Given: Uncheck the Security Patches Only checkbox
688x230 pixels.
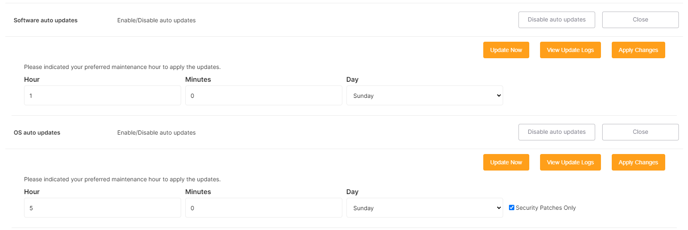Looking at the screenshot, I should tap(511, 208).
